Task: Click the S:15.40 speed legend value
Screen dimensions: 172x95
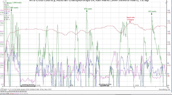Action: tap(7, 11)
